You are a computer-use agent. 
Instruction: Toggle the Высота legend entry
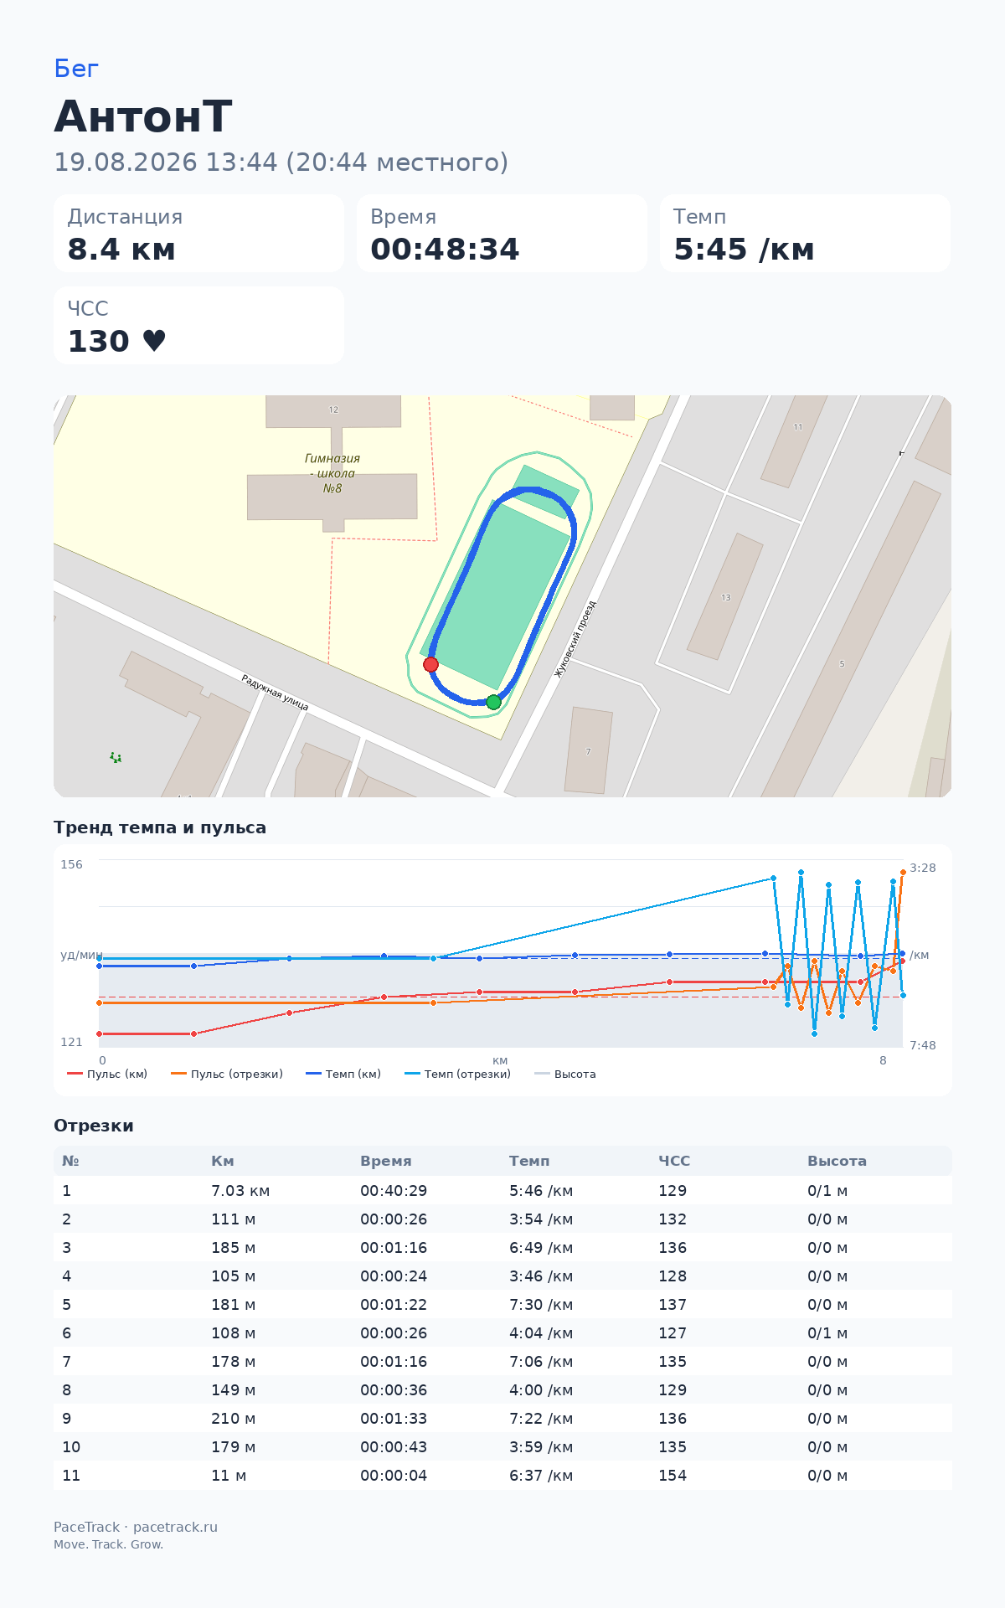(565, 1074)
